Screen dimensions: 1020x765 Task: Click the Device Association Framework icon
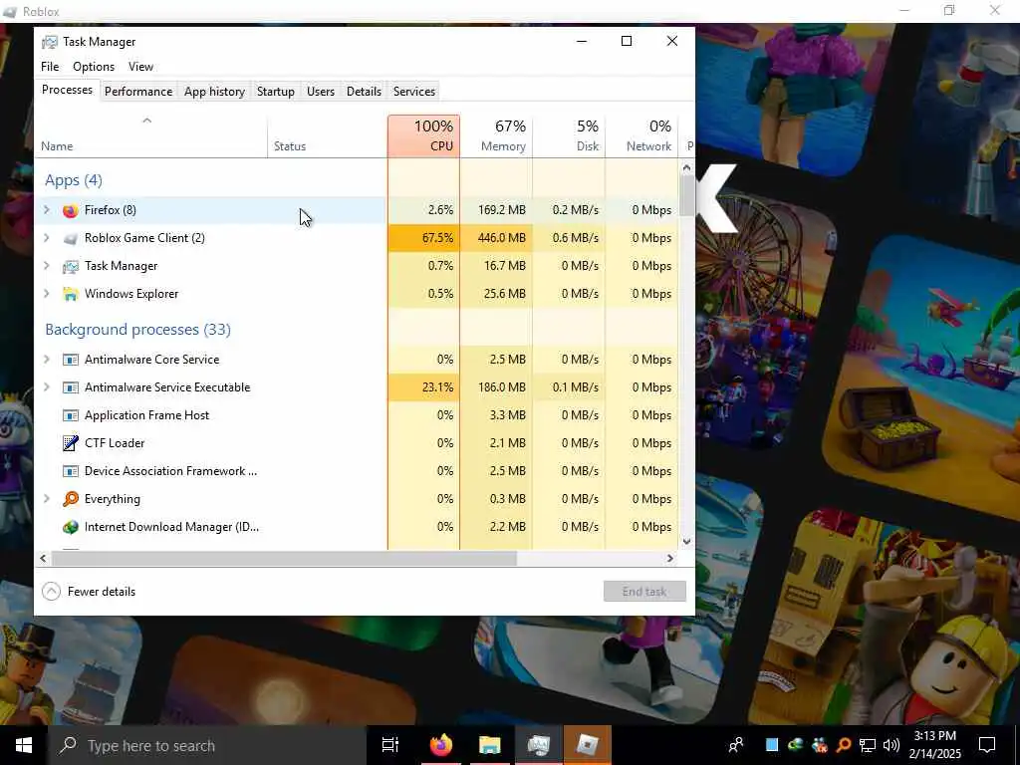(x=71, y=471)
